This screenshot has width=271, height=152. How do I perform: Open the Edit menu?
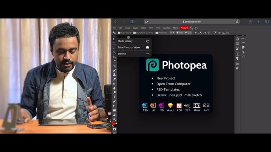tap(120, 28)
